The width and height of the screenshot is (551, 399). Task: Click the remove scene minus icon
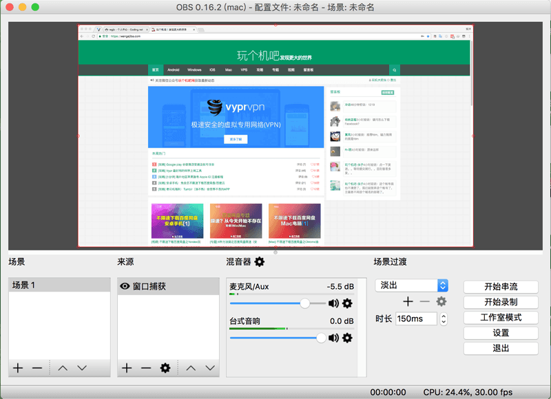tap(37, 368)
